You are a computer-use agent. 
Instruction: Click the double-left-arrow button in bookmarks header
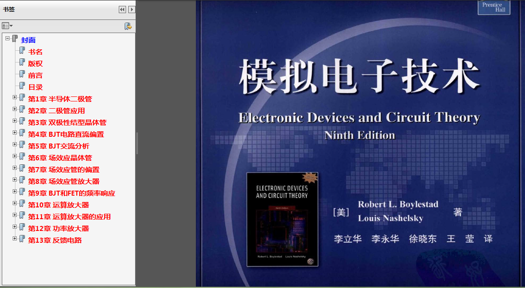tap(122, 10)
